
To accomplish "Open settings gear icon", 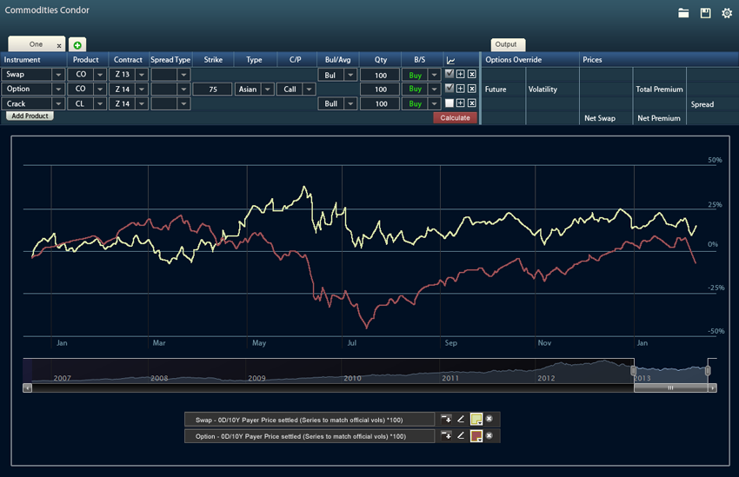I will tap(727, 13).
